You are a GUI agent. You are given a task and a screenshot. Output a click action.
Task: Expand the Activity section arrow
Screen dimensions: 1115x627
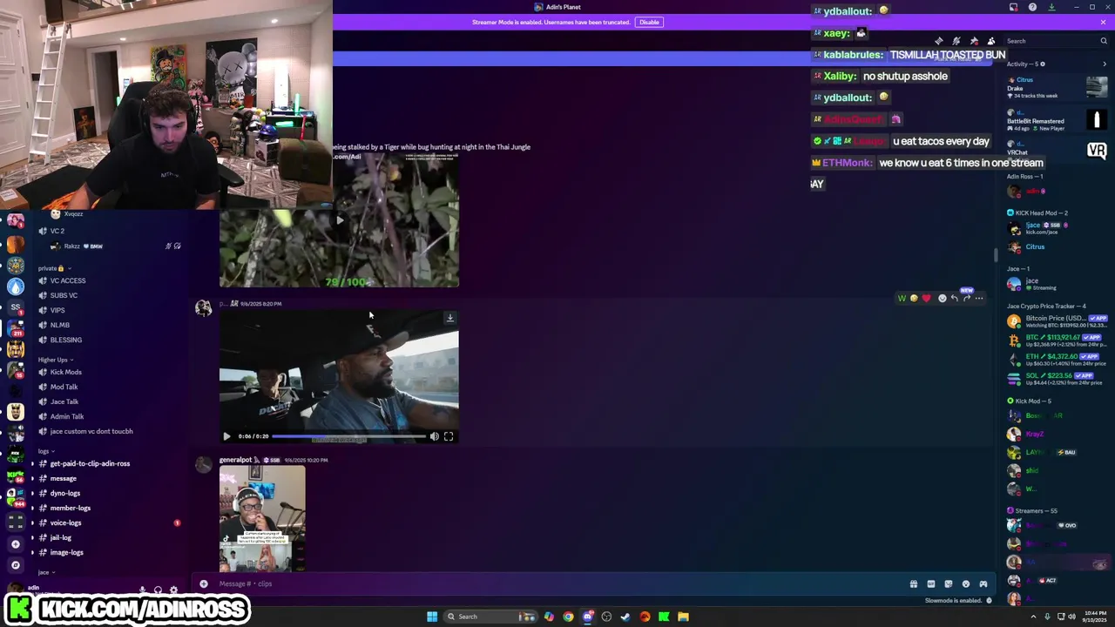(1105, 64)
